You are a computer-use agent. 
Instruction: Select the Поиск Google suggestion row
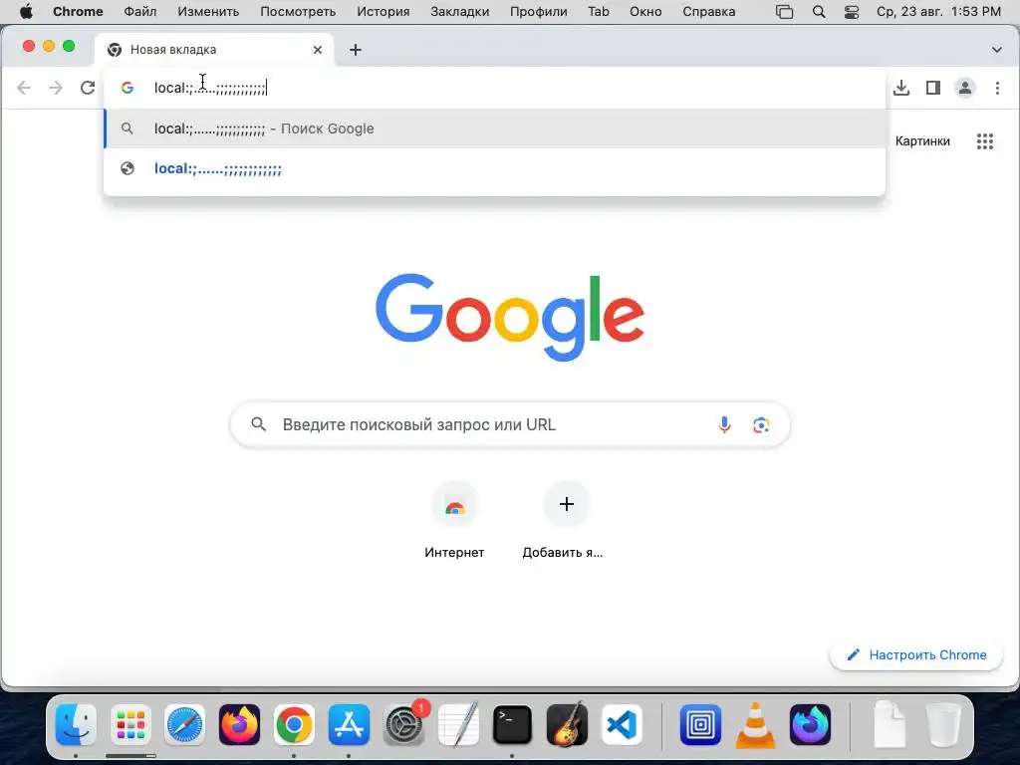click(x=494, y=128)
